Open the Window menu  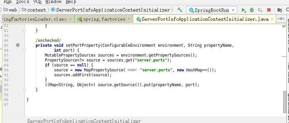(53, 2)
